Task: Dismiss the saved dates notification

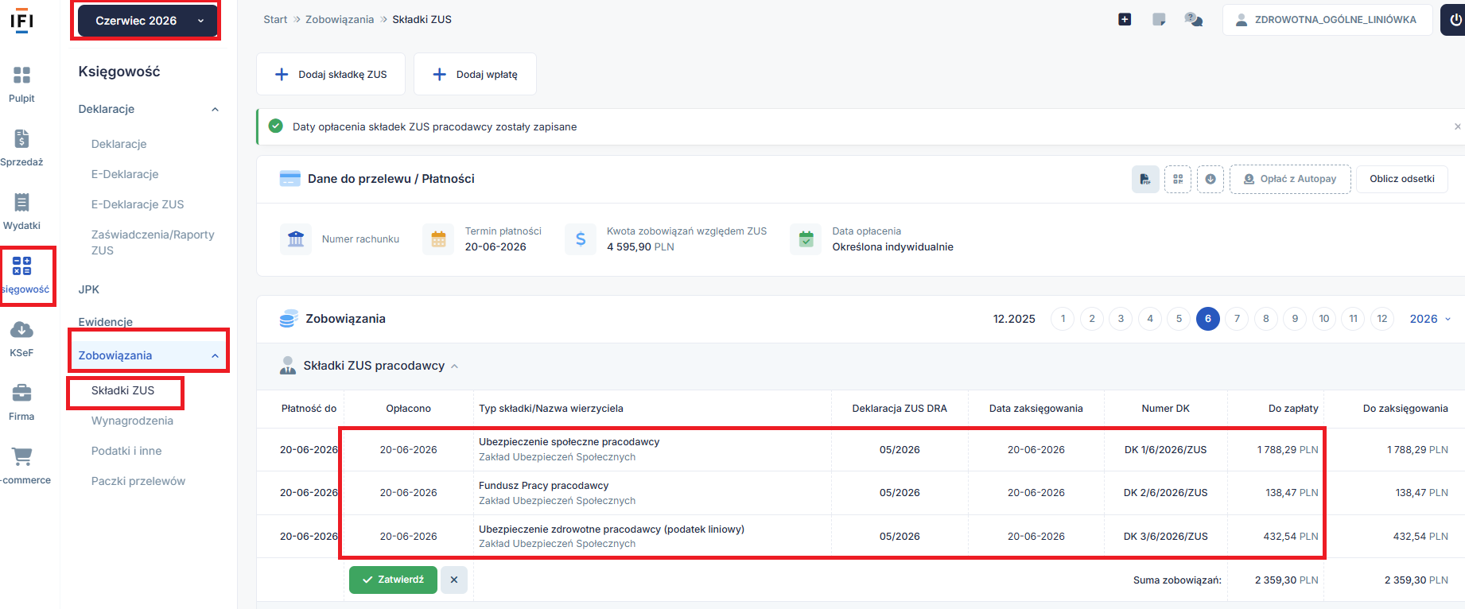Action: [1457, 126]
